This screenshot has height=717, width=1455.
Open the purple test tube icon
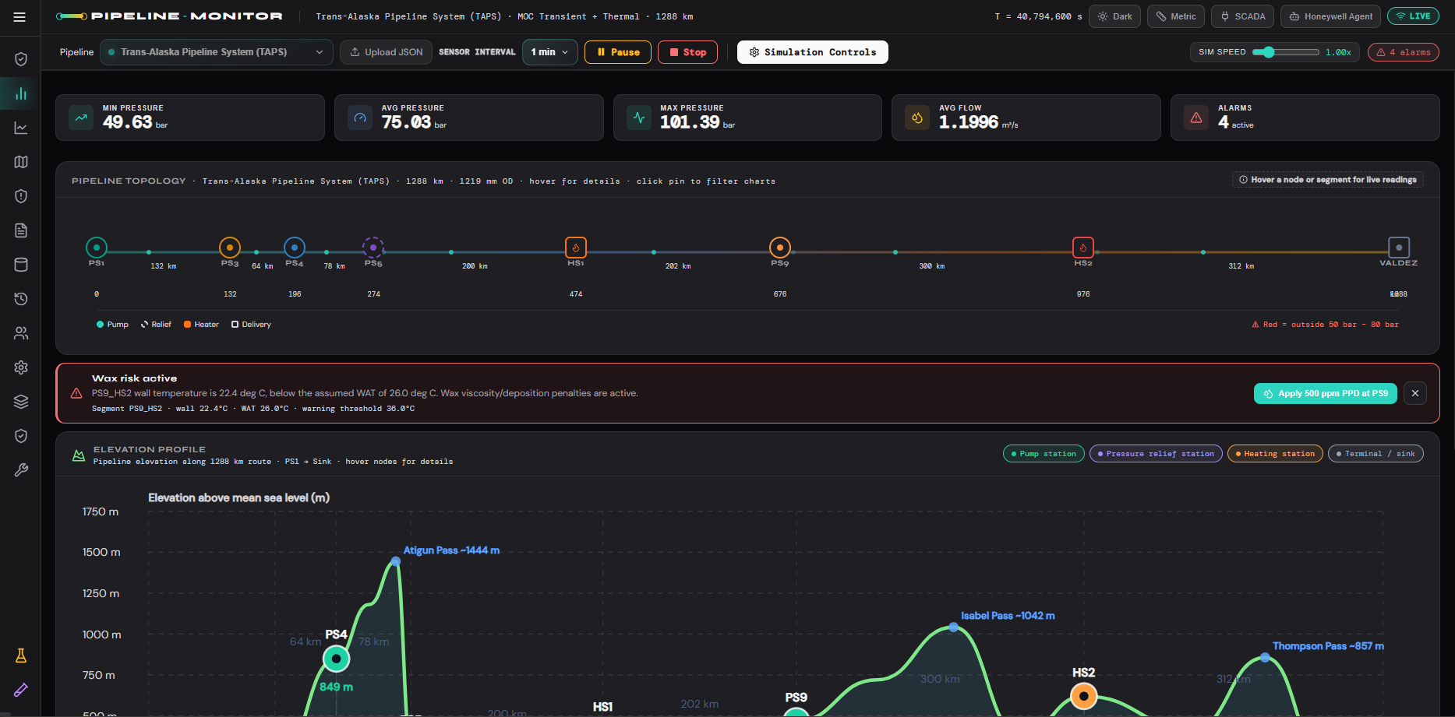(21, 690)
